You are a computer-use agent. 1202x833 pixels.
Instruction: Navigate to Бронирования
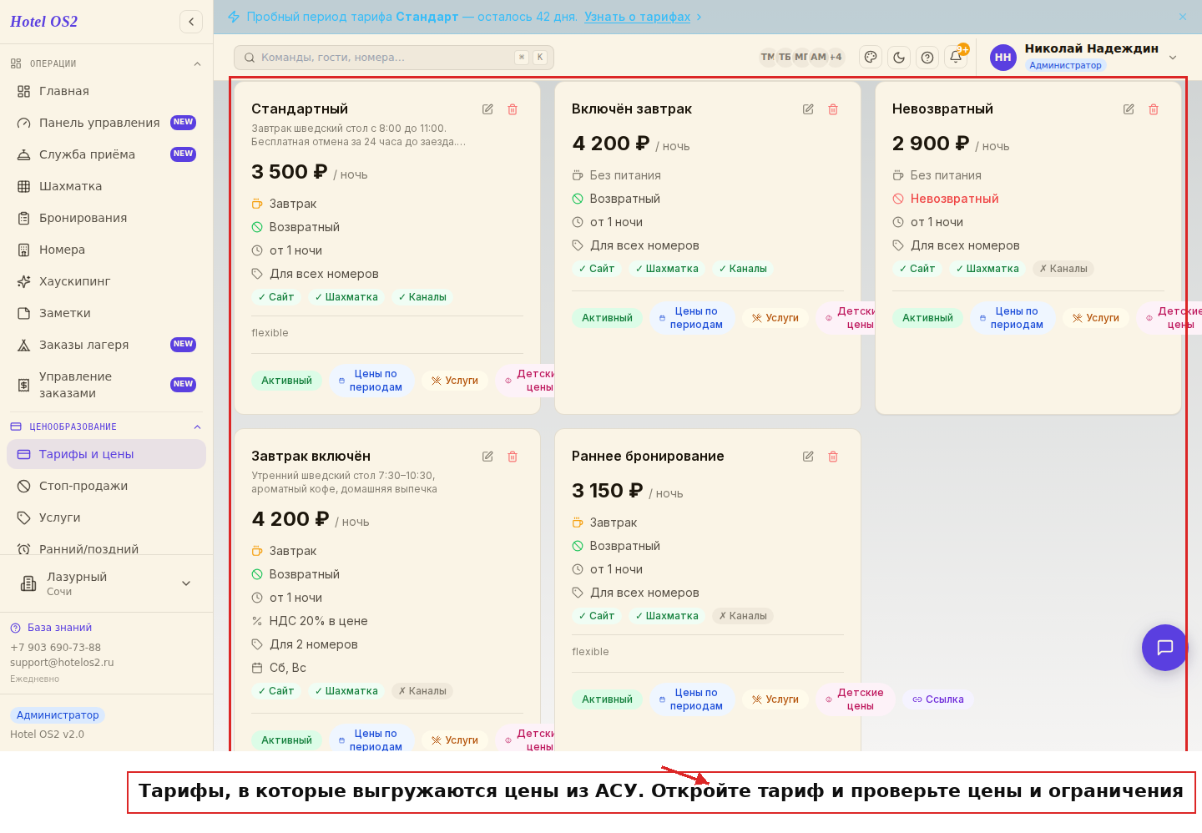pyautogui.click(x=106, y=218)
